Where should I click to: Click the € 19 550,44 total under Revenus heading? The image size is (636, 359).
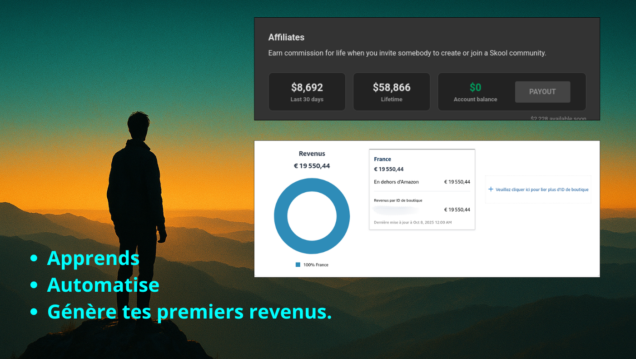pos(312,166)
